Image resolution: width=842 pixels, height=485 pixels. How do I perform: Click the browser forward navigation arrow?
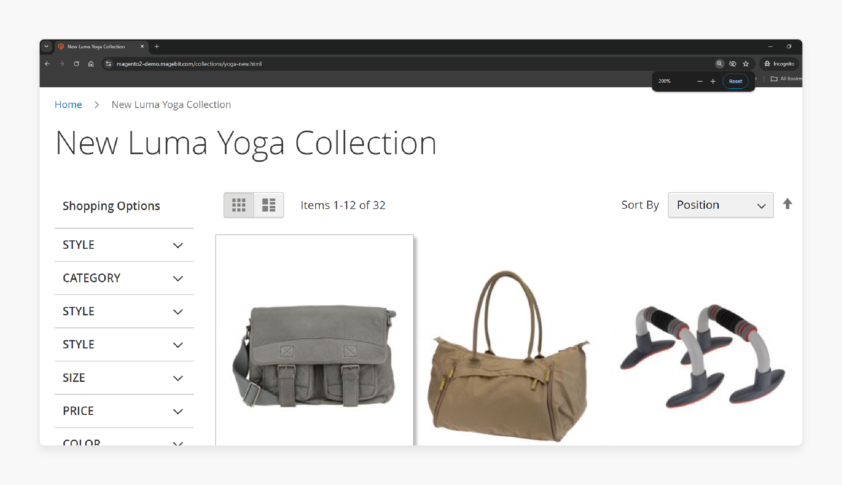tap(62, 63)
